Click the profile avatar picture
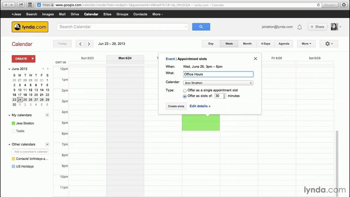 click(334, 27)
